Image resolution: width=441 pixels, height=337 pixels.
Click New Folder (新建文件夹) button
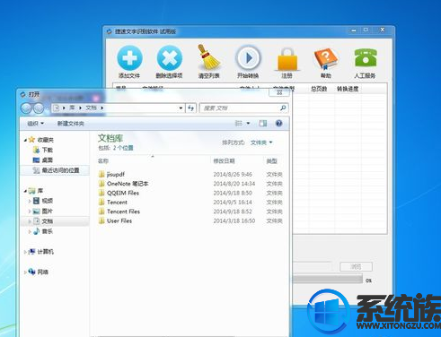pyautogui.click(x=71, y=124)
